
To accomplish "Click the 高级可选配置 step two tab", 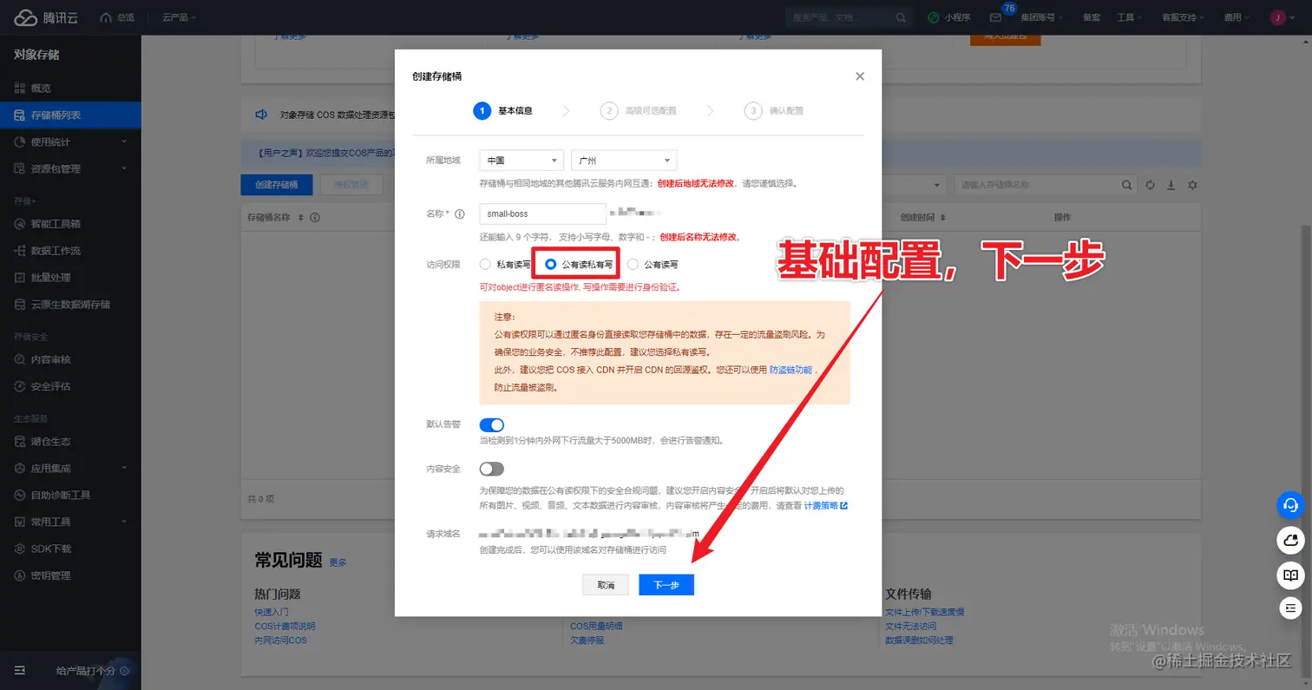I will click(x=638, y=110).
